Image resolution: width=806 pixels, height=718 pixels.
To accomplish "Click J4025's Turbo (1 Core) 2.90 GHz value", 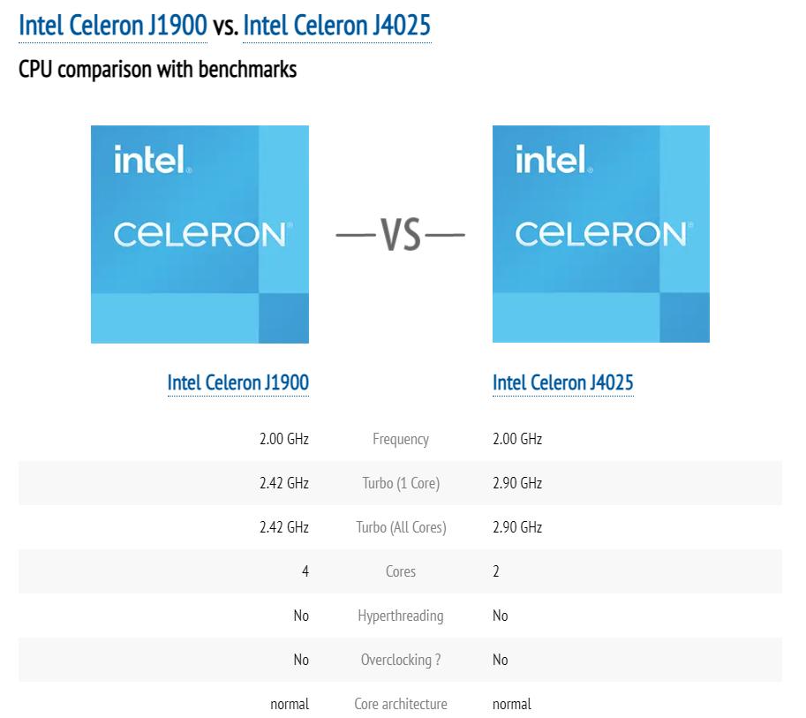I will 517,483.
